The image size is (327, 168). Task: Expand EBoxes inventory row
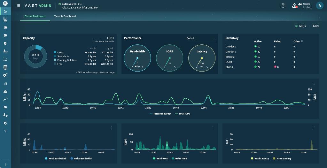coord(230,57)
